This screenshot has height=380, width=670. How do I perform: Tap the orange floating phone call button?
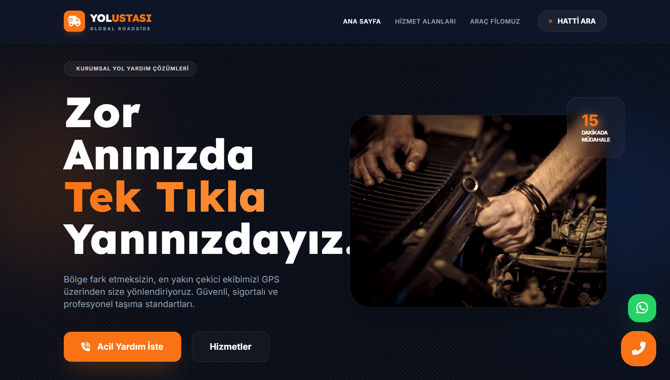coord(638,349)
